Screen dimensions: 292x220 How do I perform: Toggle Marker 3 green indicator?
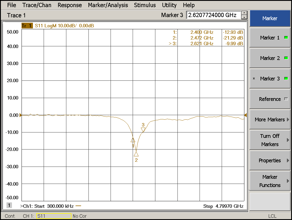286,78
